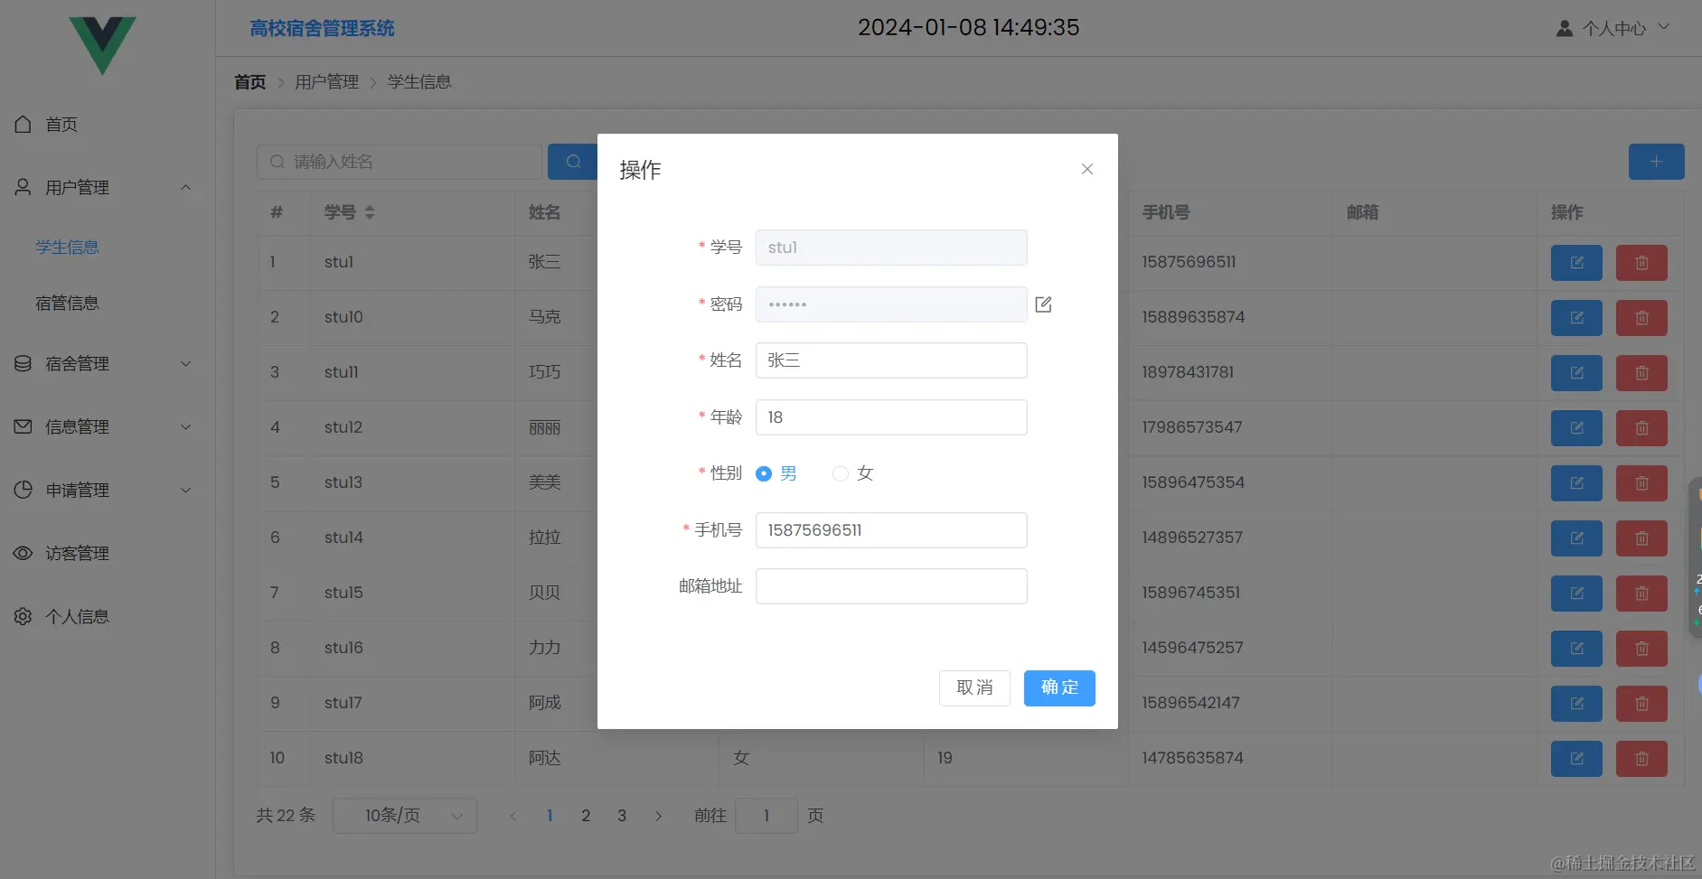Select the 女 gender radio button
The width and height of the screenshot is (1702, 879).
pos(841,473)
